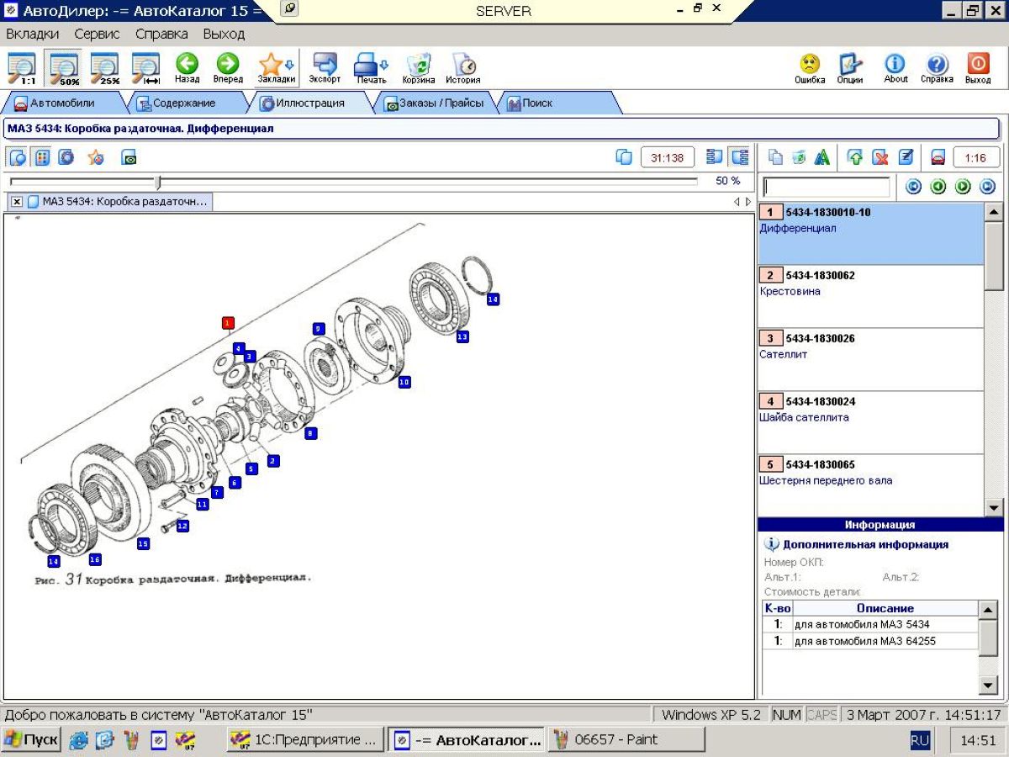Open the Опции options icon
Image resolution: width=1009 pixels, height=757 pixels.
pyautogui.click(x=850, y=68)
